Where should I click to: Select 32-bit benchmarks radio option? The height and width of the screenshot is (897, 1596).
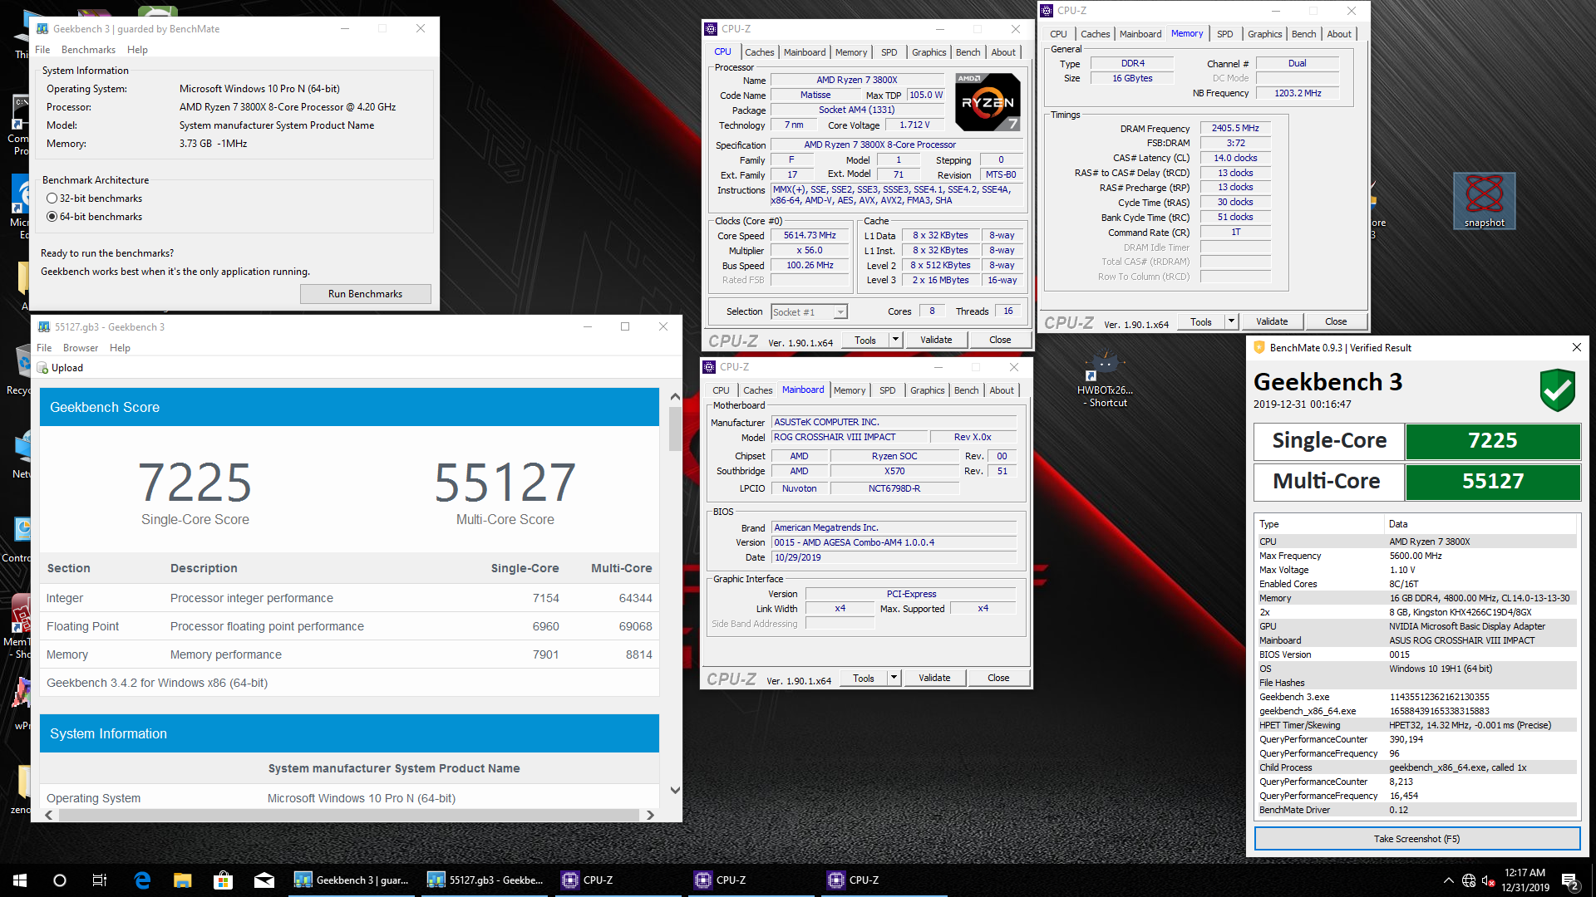pos(52,199)
